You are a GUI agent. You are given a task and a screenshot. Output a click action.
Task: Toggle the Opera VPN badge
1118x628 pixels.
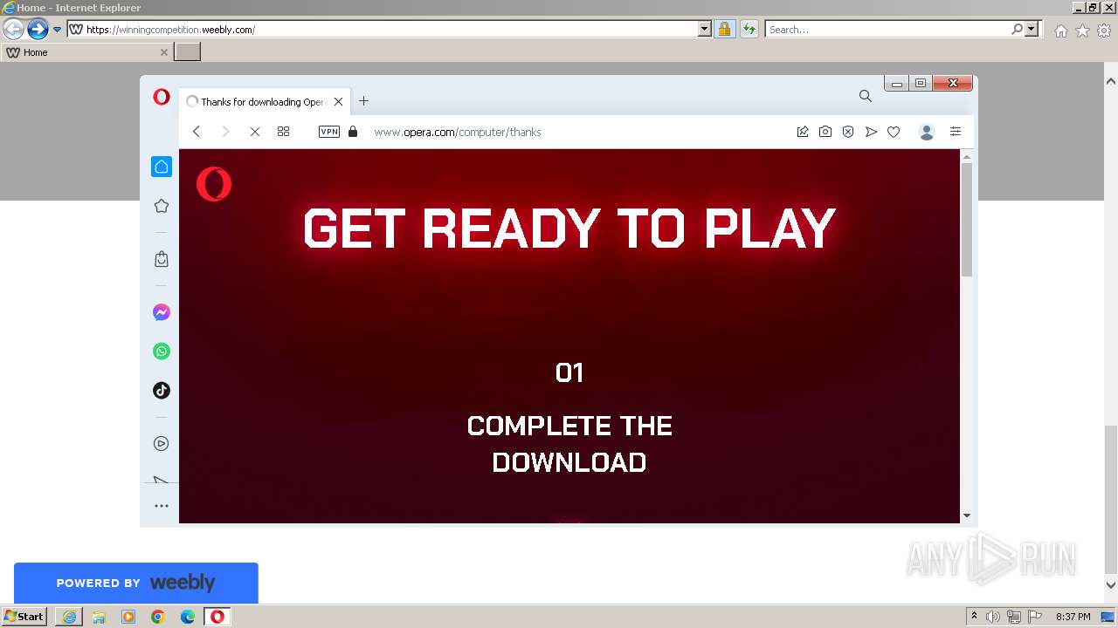pos(329,132)
